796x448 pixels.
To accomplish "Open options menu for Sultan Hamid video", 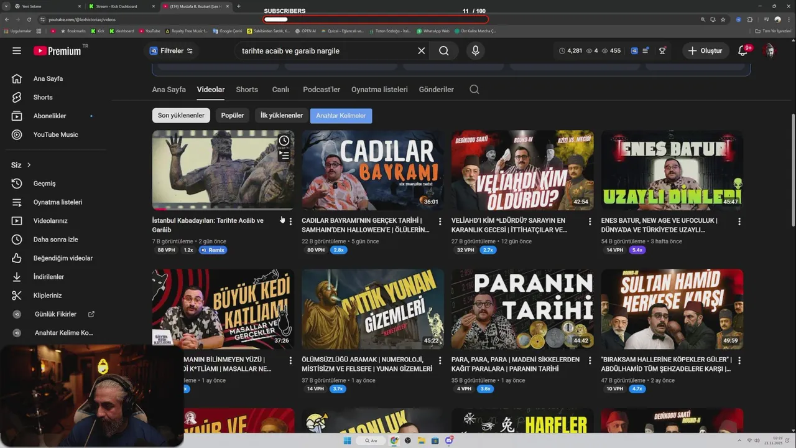I will 739,361.
